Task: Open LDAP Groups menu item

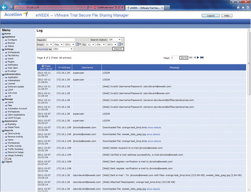Action: 14,118
